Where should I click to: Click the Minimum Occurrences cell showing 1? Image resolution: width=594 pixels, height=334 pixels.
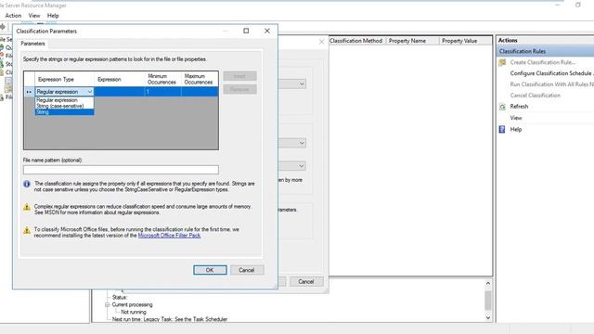(163, 92)
